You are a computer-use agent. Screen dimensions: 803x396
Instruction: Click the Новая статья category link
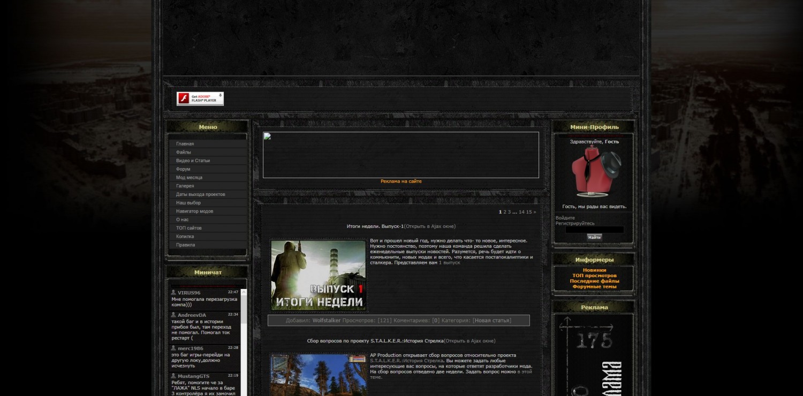point(492,321)
